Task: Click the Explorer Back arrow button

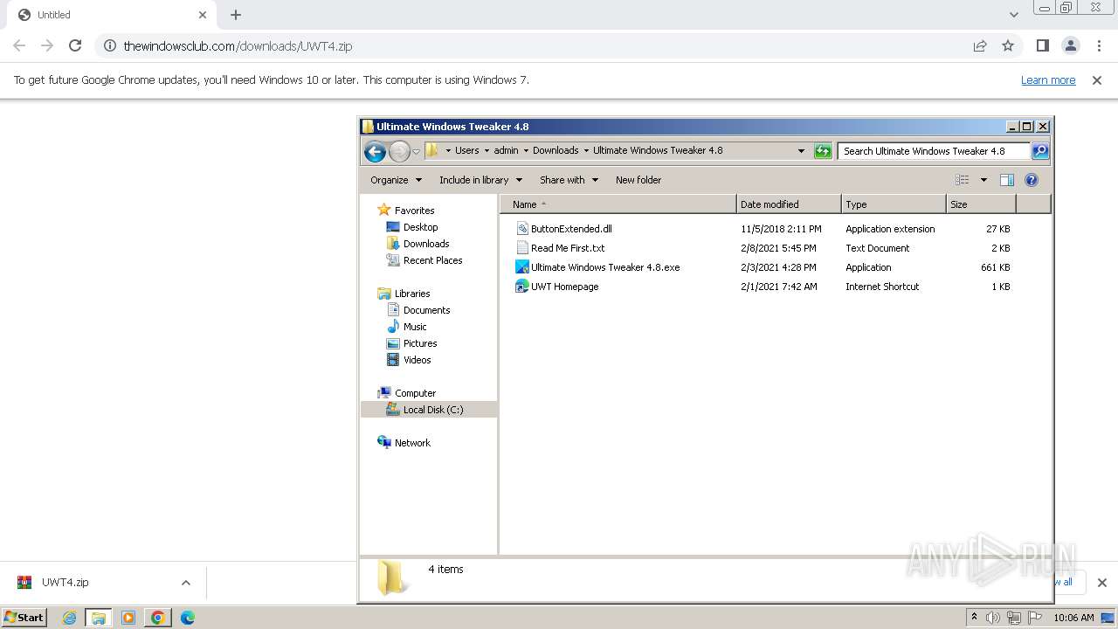Action: (375, 151)
